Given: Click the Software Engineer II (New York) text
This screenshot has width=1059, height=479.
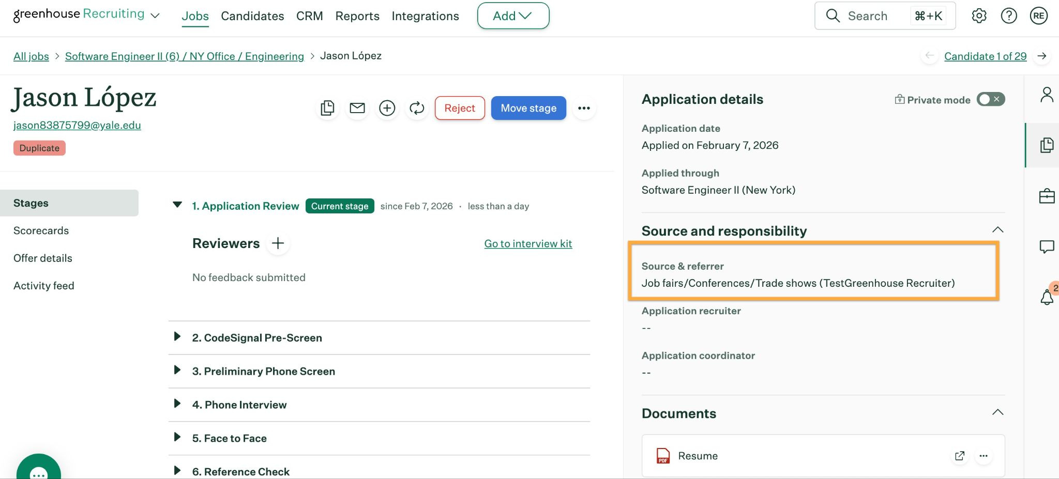Looking at the screenshot, I should (718, 190).
